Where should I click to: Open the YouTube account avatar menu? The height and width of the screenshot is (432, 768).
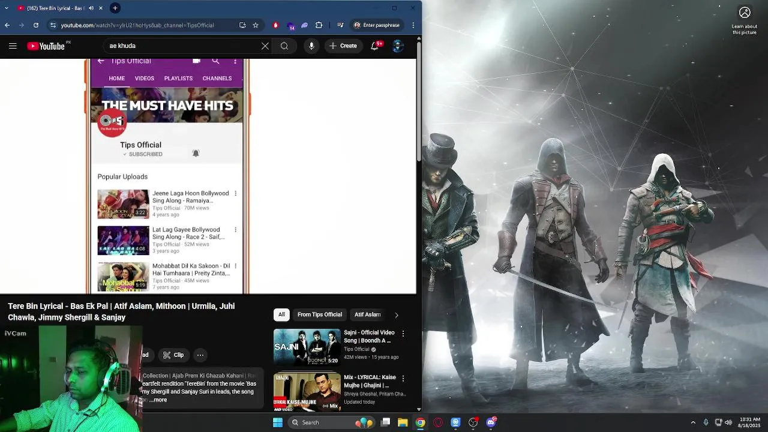tap(398, 46)
